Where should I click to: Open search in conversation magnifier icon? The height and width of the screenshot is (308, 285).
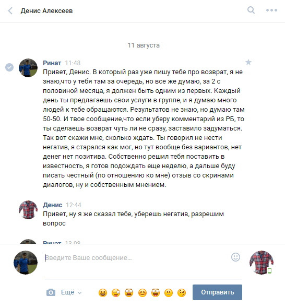pyautogui.click(x=251, y=10)
